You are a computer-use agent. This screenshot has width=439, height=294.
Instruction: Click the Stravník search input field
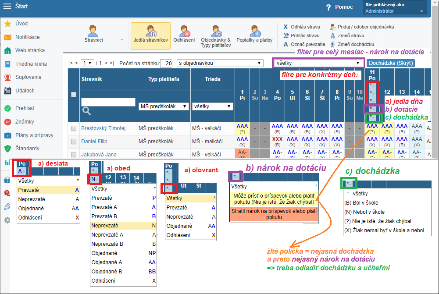tap(108, 102)
